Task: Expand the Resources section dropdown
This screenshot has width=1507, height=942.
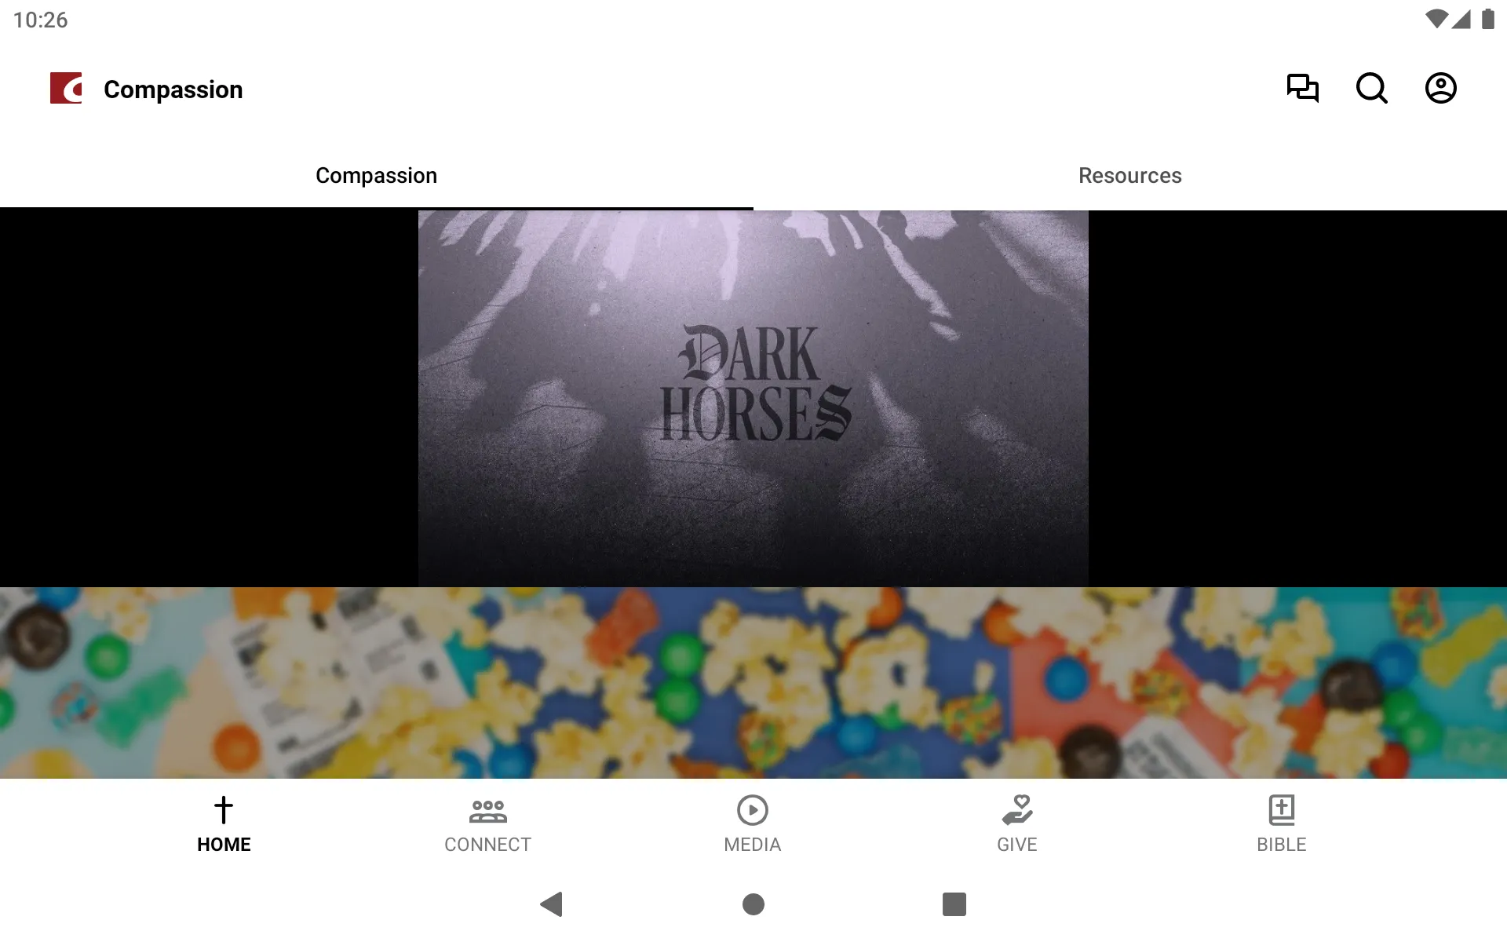Action: click(x=1129, y=175)
